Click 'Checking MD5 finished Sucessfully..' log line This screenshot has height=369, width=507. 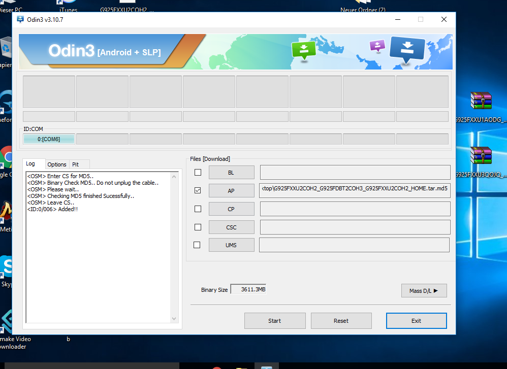pyautogui.click(x=80, y=196)
